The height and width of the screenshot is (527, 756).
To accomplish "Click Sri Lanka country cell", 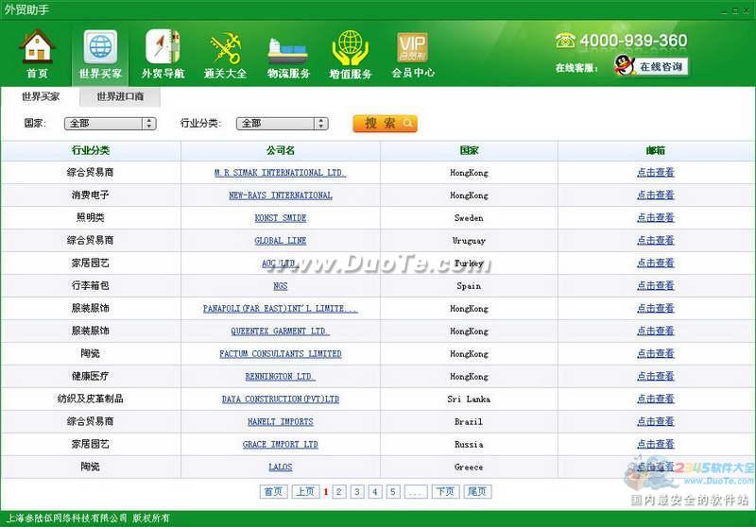I will coord(469,399).
